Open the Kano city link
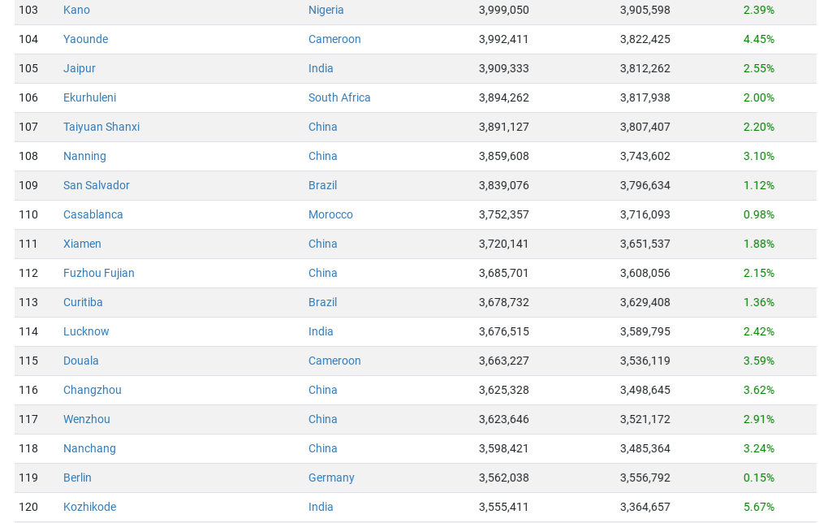 (x=76, y=10)
